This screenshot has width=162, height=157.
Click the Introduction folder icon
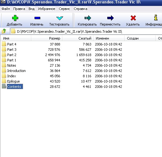[x=4, y=70]
